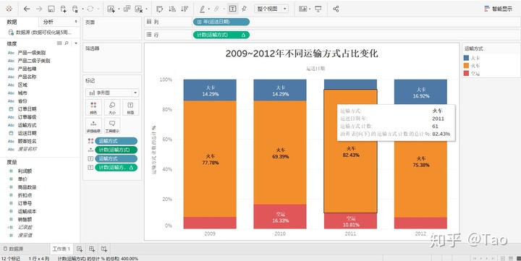The height and width of the screenshot is (261, 521).
Task: Swap rows and columns toolbar icon
Action: [x=159, y=9]
